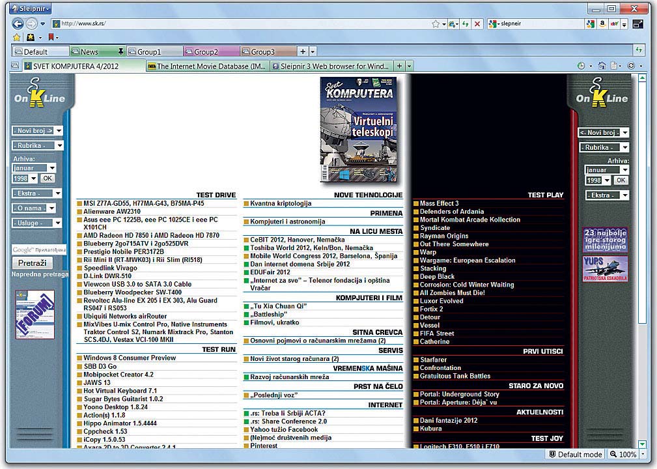Open the page document menu icon
The height and width of the screenshot is (469, 657).
pyautogui.click(x=614, y=65)
